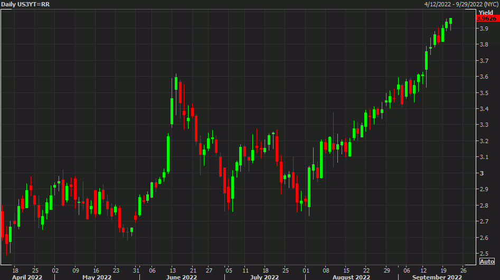Click the red 3.9626 current yield tag
The height and width of the screenshot is (280, 500).
pyautogui.click(x=485, y=18)
